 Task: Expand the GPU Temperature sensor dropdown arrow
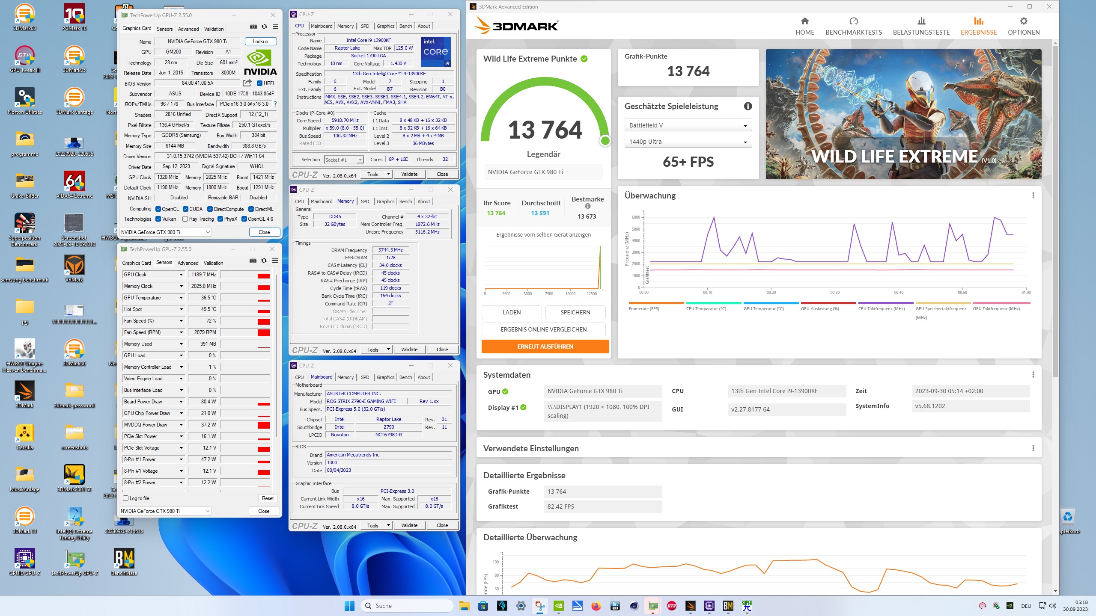181,298
